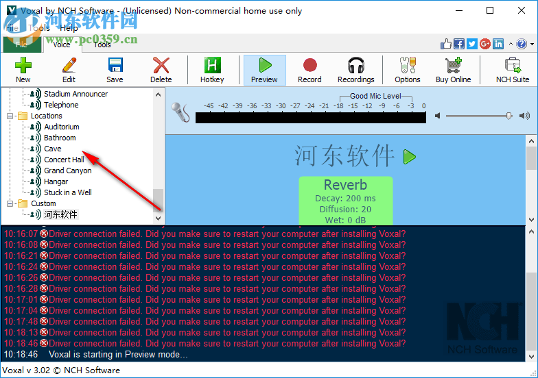Open the green File tab
538x378 pixels.
click(x=22, y=44)
